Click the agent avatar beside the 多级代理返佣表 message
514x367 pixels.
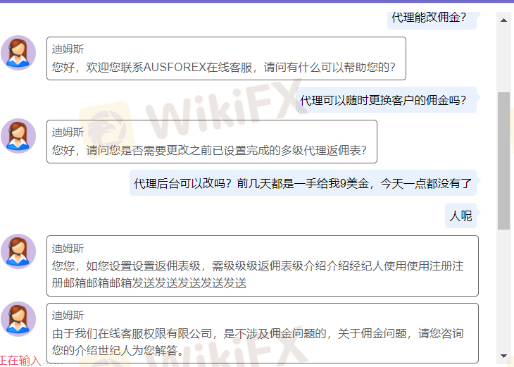point(18,136)
